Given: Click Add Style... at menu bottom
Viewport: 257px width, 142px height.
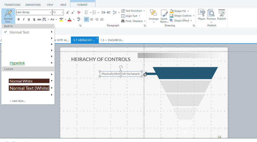Looking at the screenshot, I should click(x=18, y=101).
